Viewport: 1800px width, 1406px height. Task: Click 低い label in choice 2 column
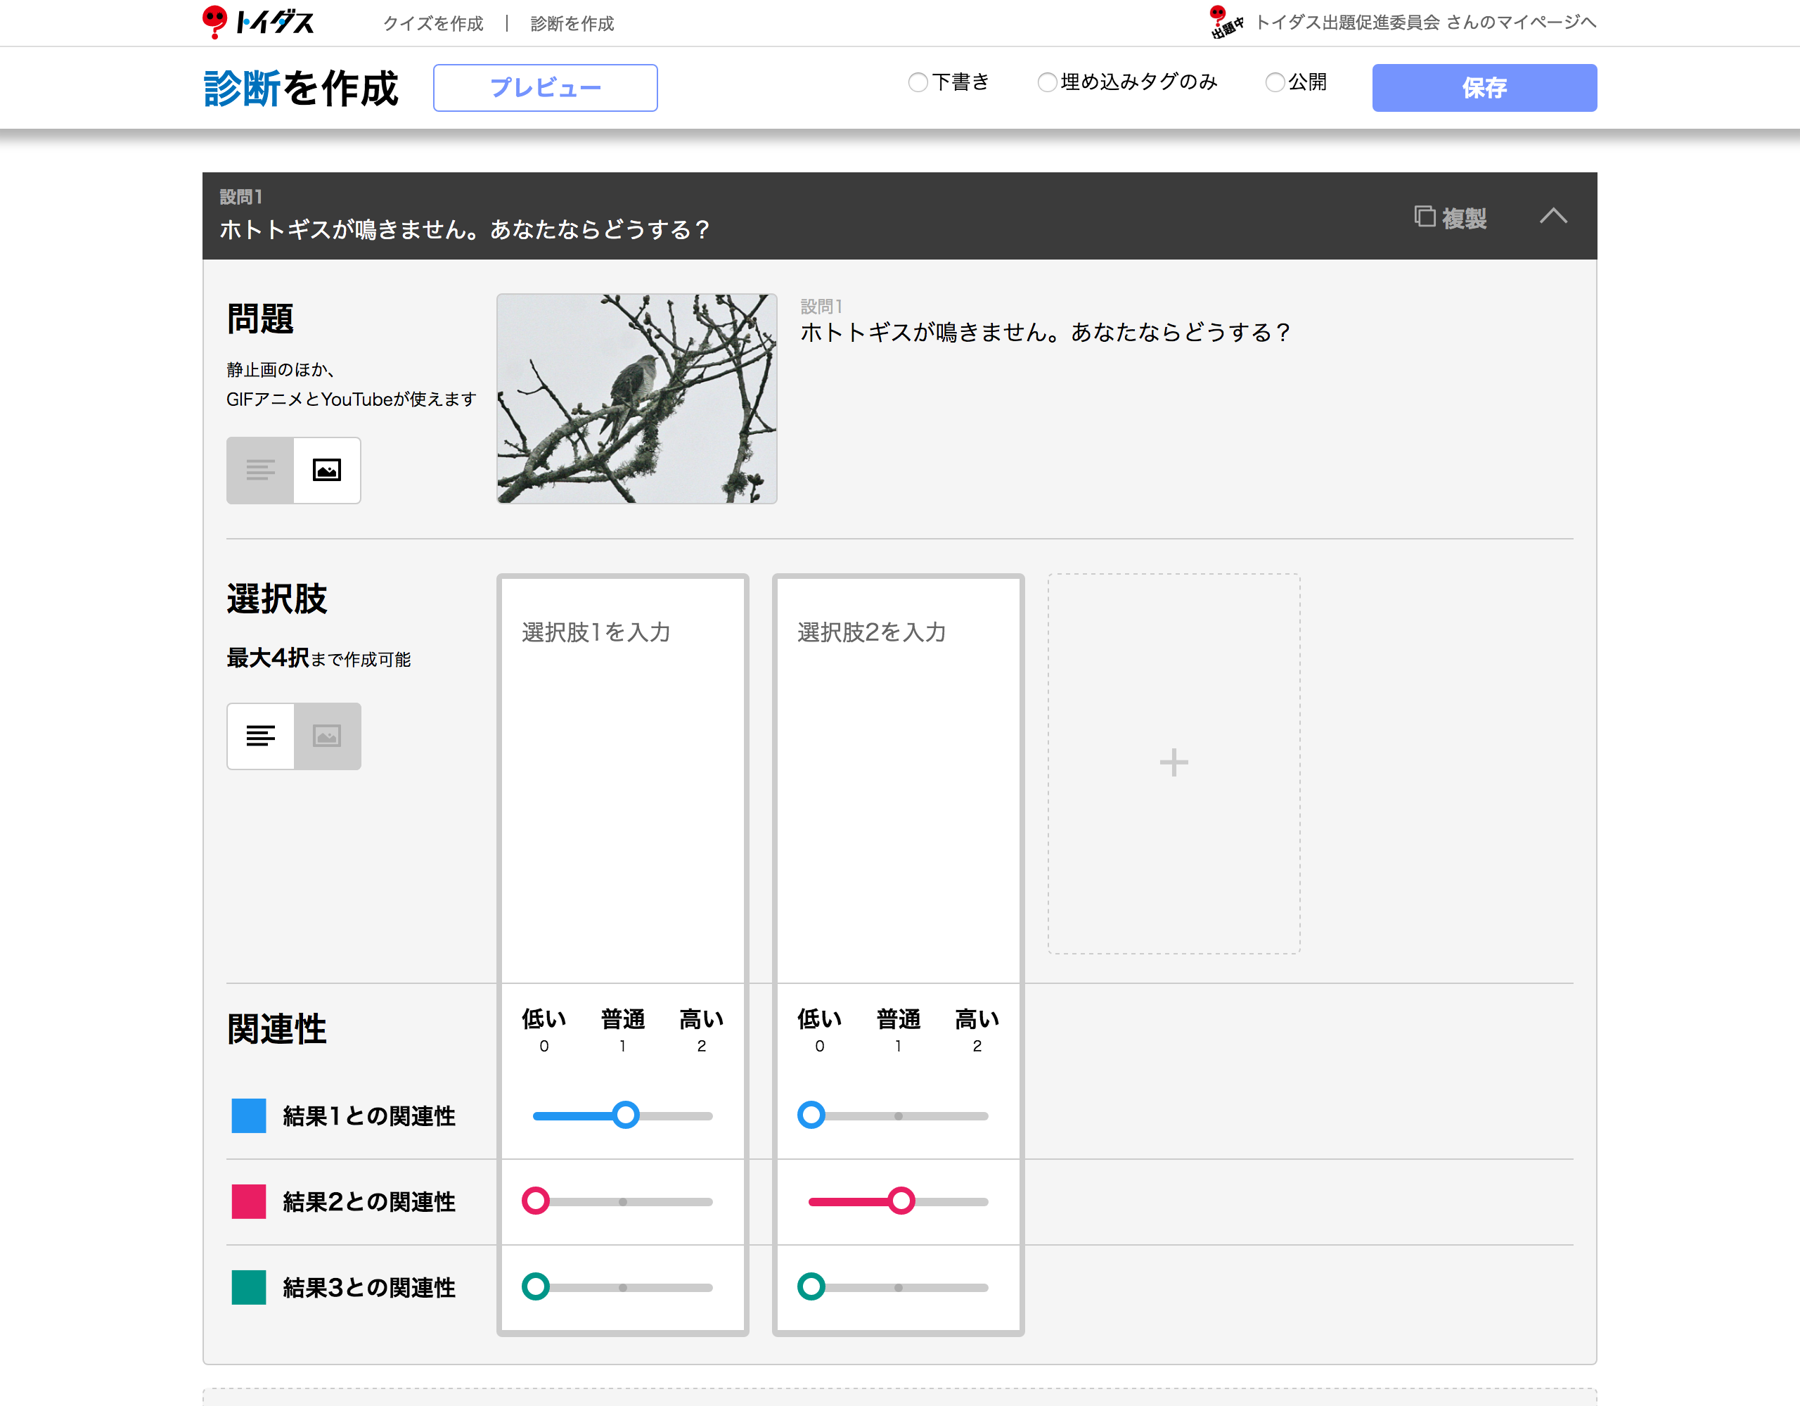819,1019
